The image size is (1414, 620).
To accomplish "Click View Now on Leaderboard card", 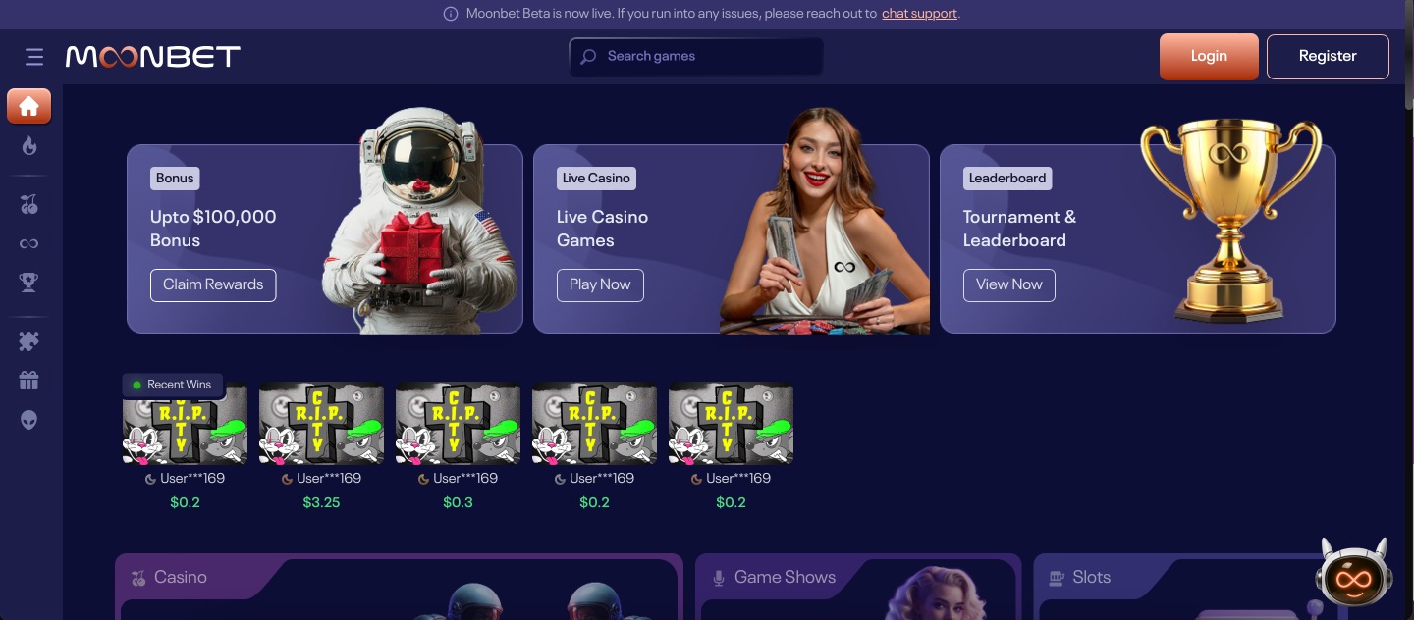I will click(1009, 284).
